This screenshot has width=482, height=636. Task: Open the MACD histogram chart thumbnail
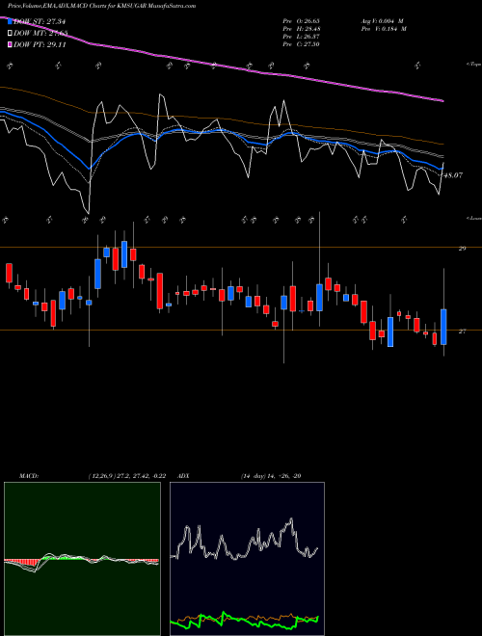tap(82, 559)
